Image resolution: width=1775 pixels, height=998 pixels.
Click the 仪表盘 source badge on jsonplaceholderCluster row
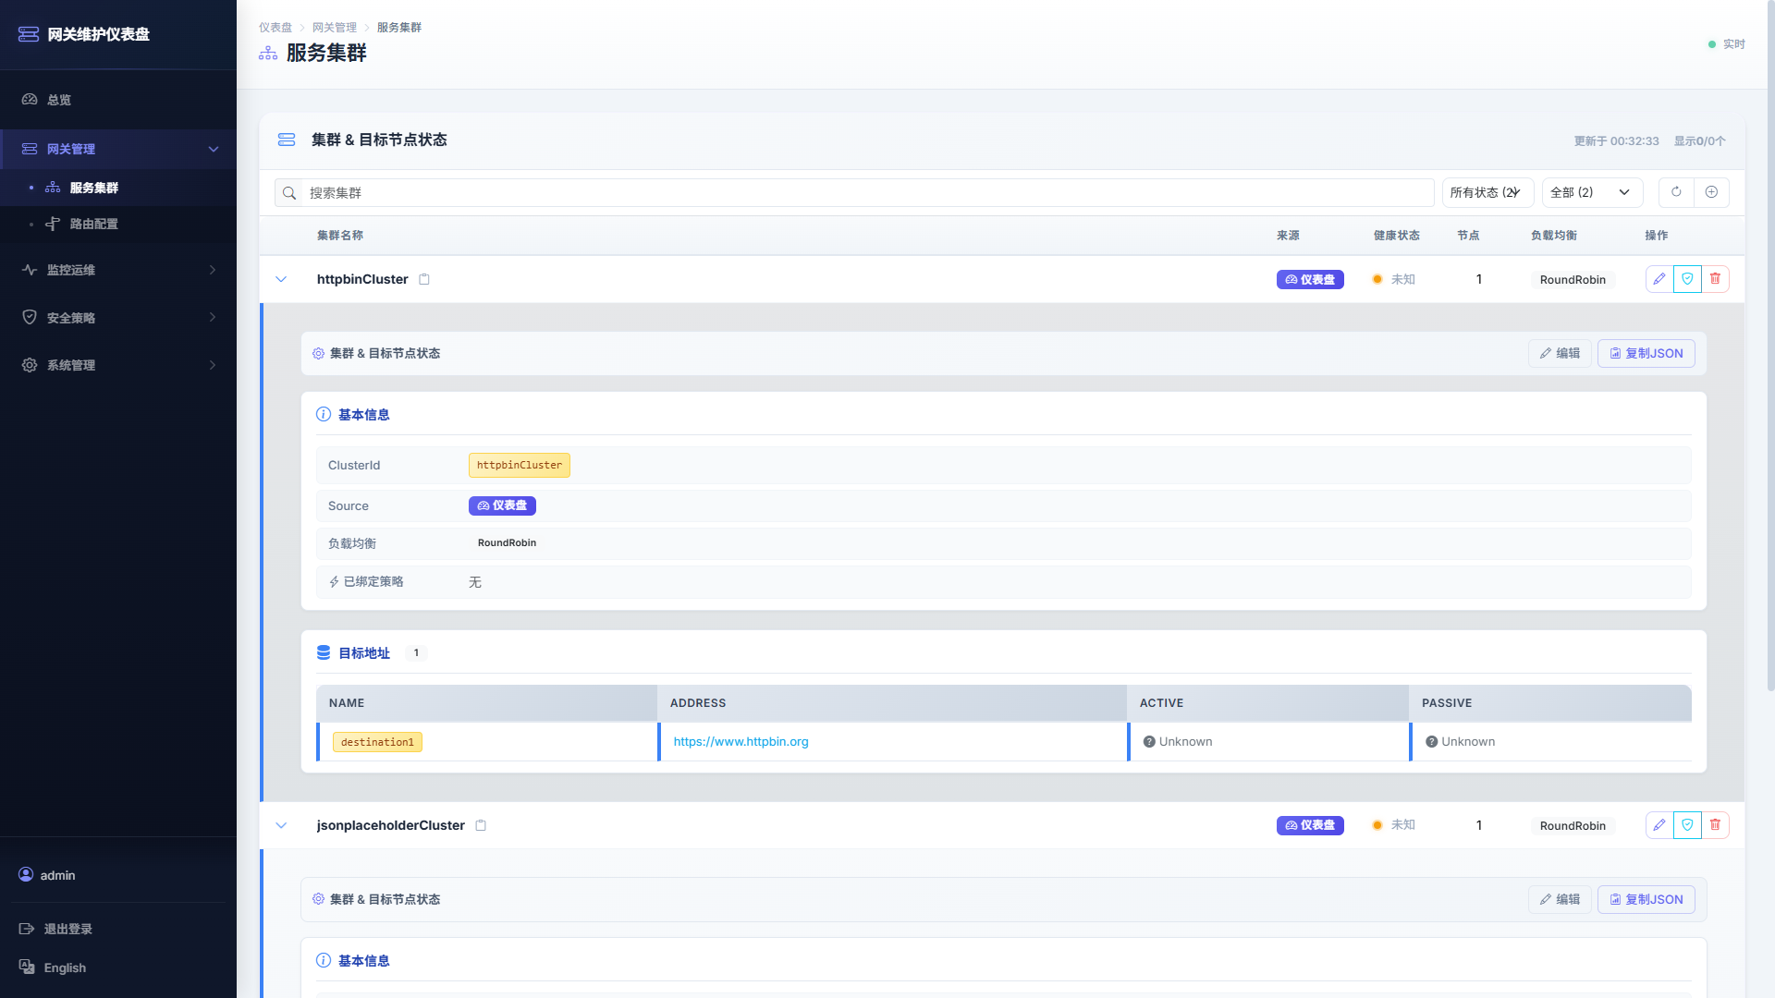click(1310, 825)
